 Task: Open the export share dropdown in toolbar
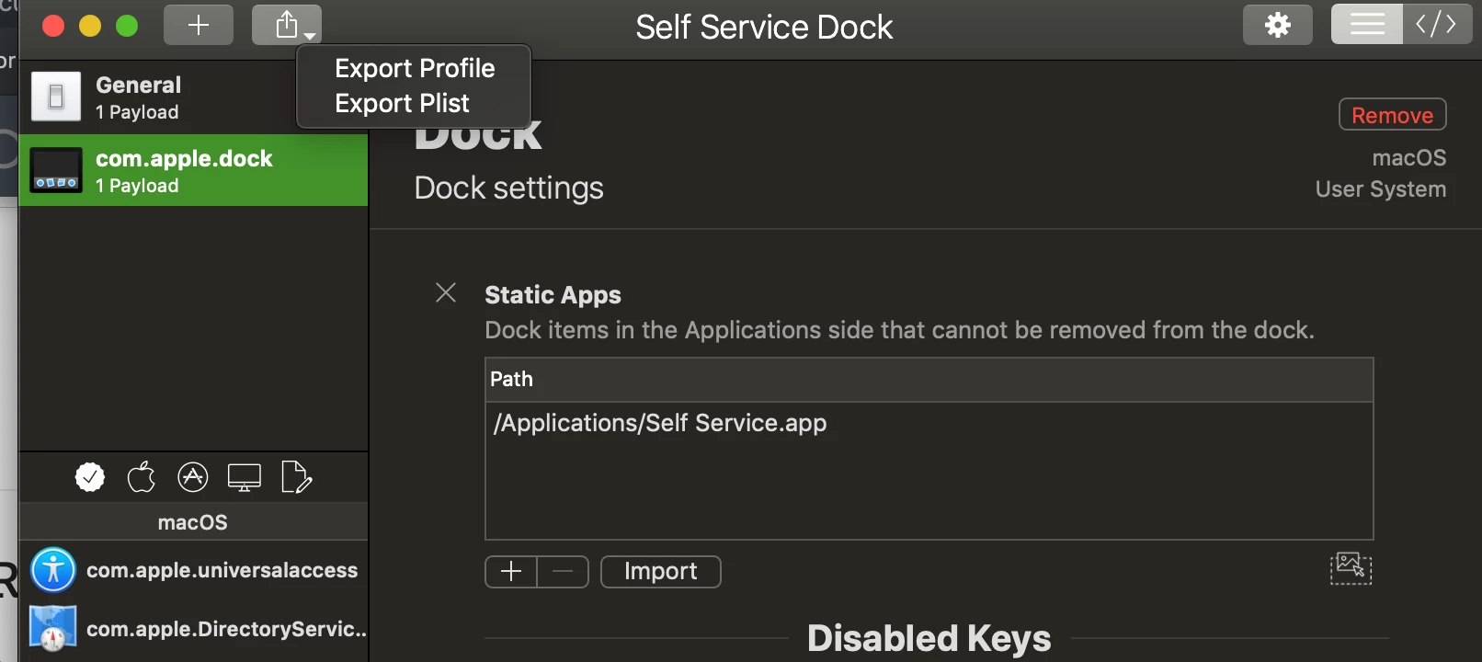(x=287, y=25)
